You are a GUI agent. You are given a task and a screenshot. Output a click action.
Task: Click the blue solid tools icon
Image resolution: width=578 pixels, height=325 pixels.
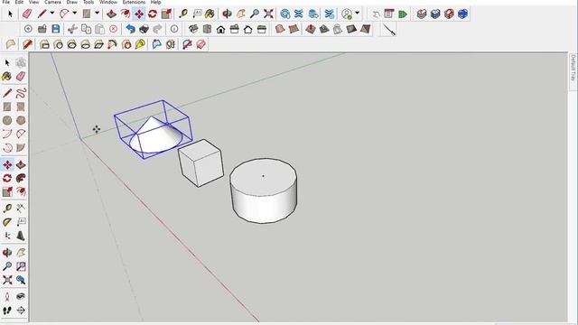tap(462, 14)
